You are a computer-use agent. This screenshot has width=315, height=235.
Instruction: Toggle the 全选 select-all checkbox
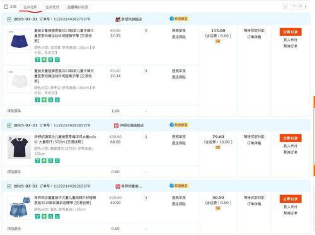click(x=6, y=7)
